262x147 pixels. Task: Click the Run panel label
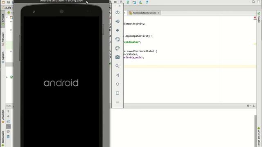tap(8, 106)
